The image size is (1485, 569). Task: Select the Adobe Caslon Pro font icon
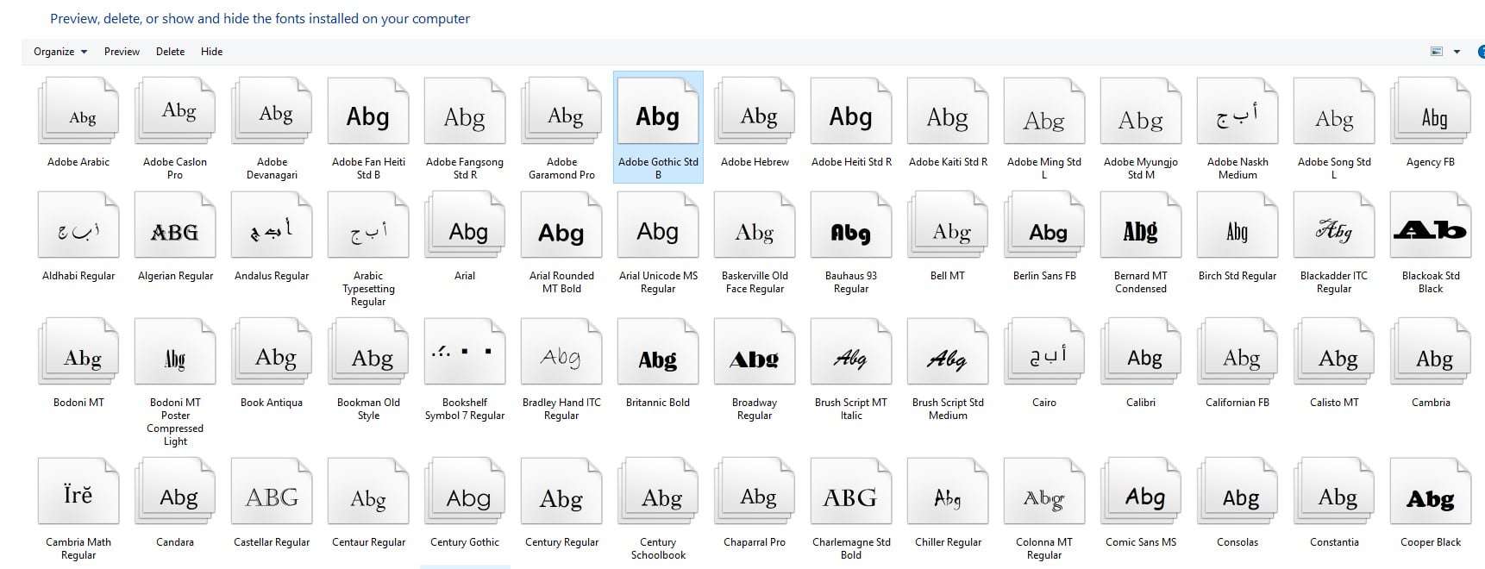click(x=175, y=111)
